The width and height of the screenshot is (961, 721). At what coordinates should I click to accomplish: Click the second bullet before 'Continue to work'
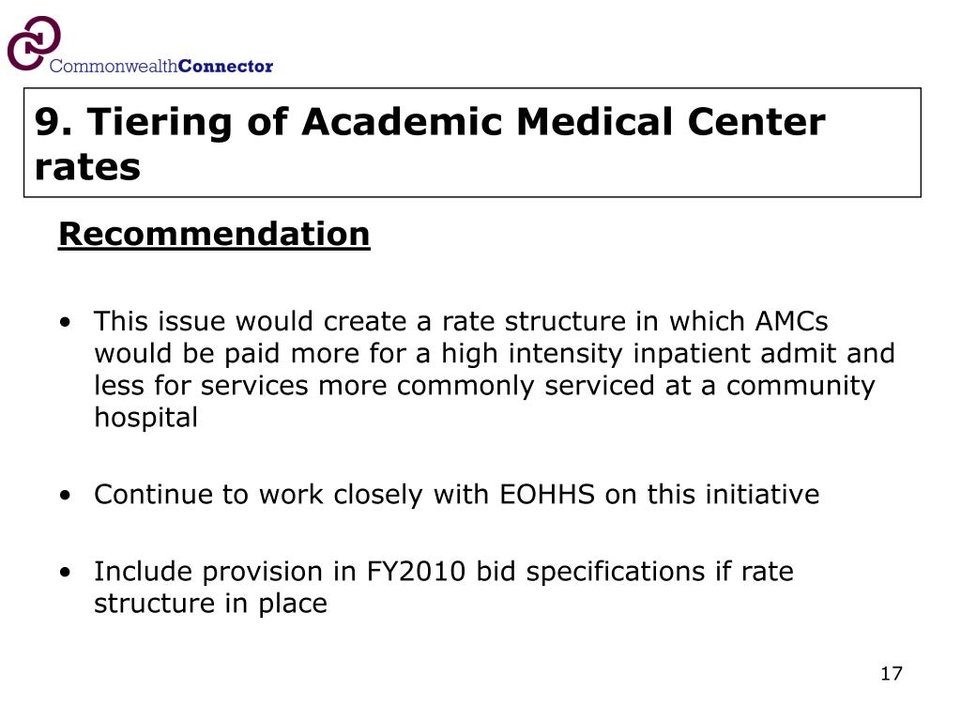[66, 496]
